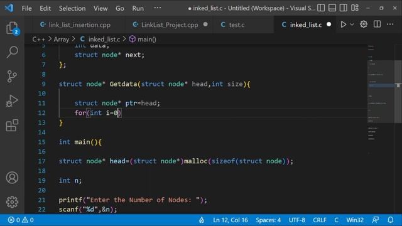402x226 pixels.
Task: Open the Edit menu
Action: (x=45, y=8)
